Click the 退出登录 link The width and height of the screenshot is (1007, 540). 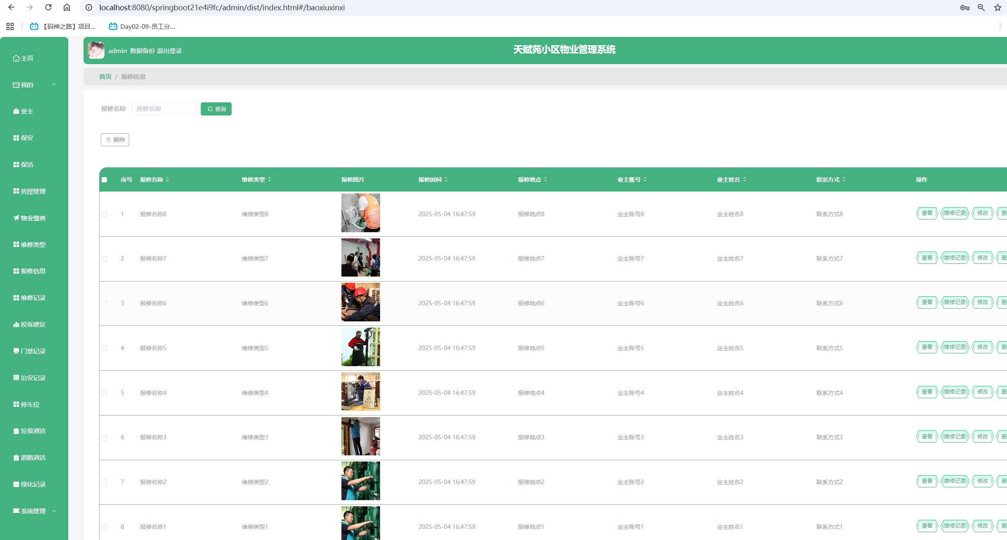(169, 51)
